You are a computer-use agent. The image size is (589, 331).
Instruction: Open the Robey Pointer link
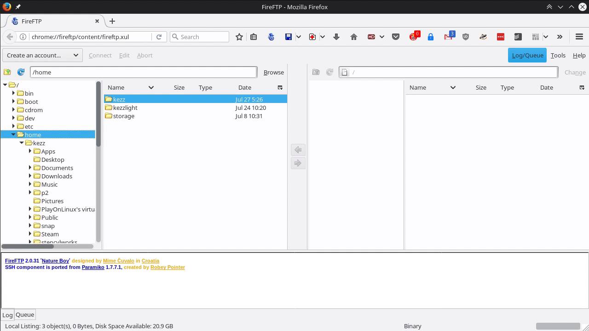tap(167, 267)
